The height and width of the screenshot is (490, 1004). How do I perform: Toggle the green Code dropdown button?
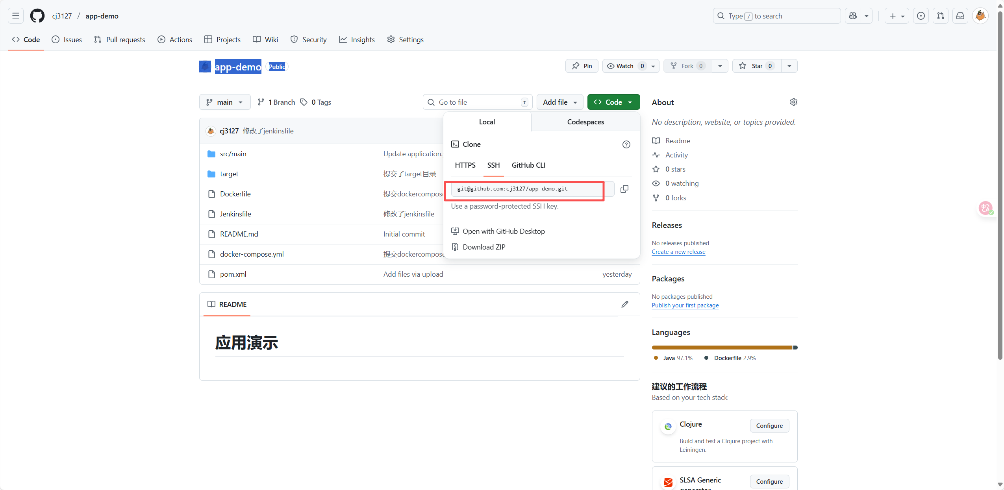(613, 102)
